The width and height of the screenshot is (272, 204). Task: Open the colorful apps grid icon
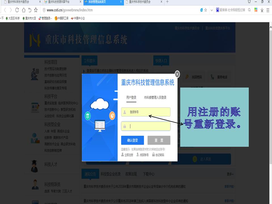256,10
